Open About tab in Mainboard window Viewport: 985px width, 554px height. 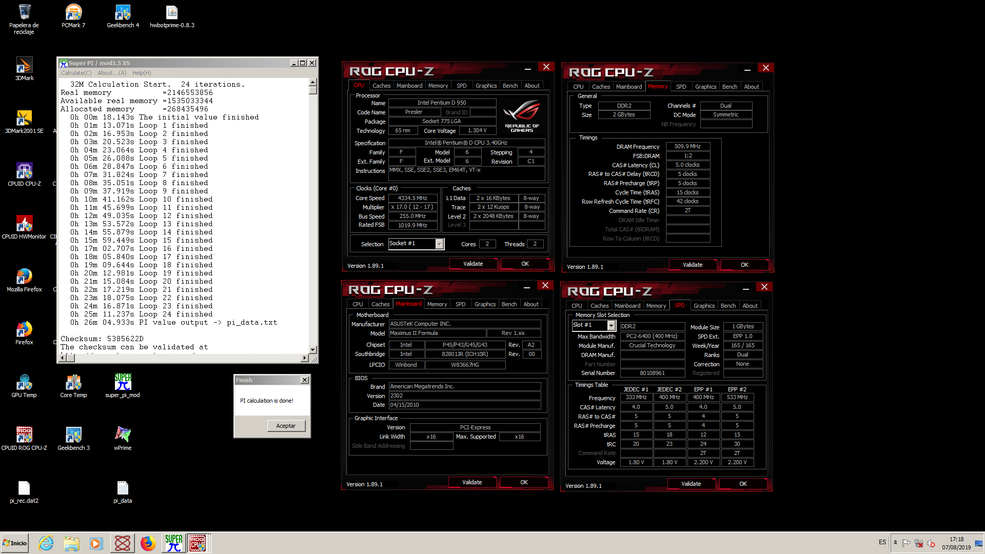(x=531, y=304)
